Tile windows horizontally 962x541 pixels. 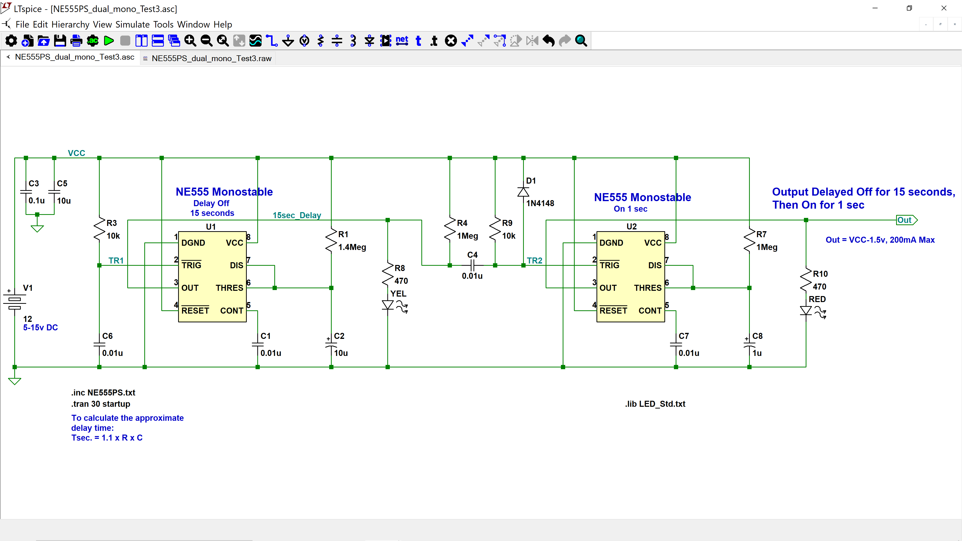(x=158, y=41)
